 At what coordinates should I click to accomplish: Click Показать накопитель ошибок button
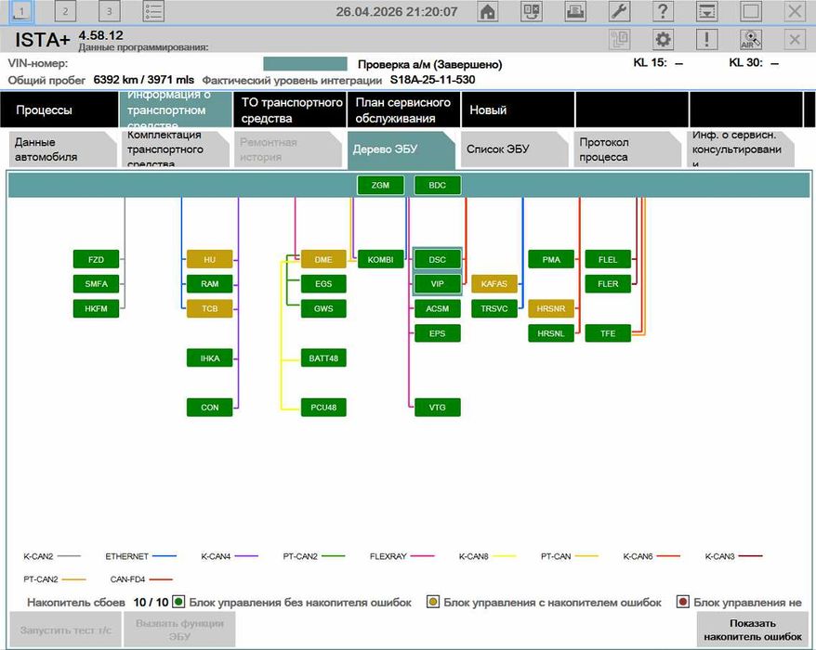pyautogui.click(x=753, y=630)
